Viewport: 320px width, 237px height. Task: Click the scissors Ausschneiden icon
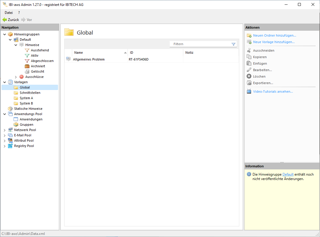[249, 50]
